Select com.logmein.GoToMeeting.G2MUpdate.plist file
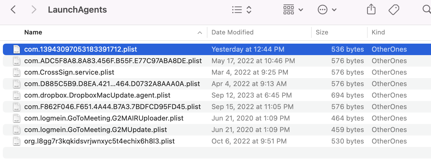Image resolution: width=431 pixels, height=159 pixels. (95, 130)
